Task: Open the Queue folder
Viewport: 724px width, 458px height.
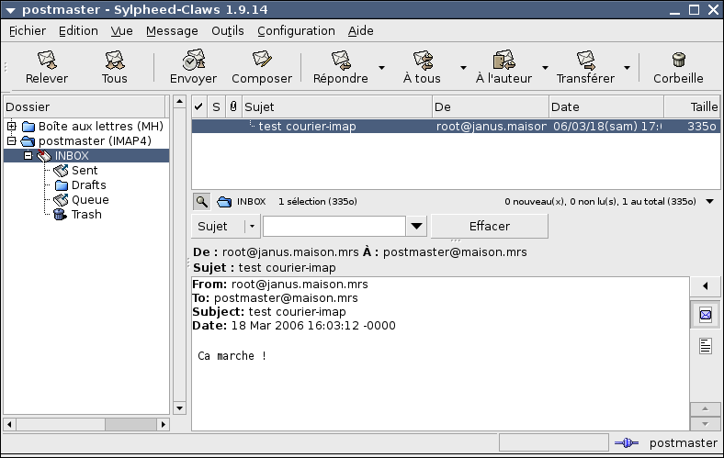Action: click(90, 200)
